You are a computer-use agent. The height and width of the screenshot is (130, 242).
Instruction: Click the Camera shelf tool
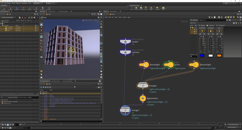click(131, 8)
